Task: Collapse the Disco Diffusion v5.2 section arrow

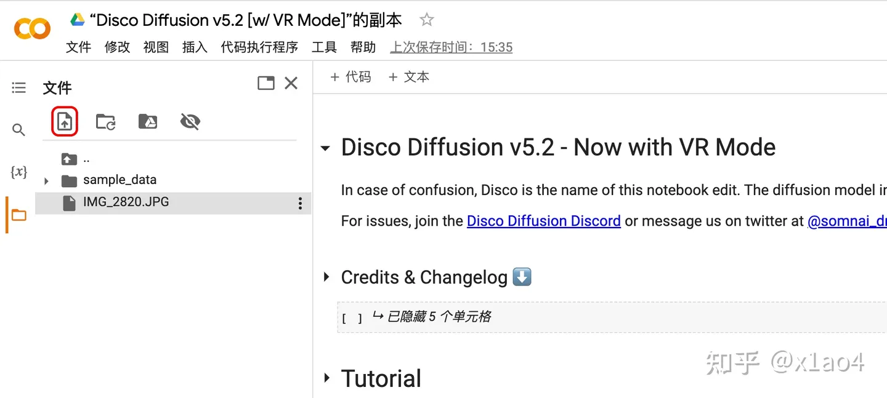Action: (326, 148)
